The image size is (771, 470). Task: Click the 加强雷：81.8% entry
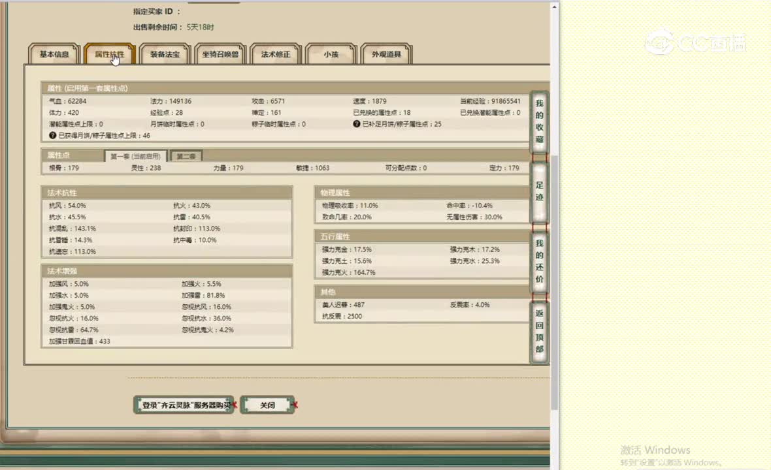[x=203, y=296]
